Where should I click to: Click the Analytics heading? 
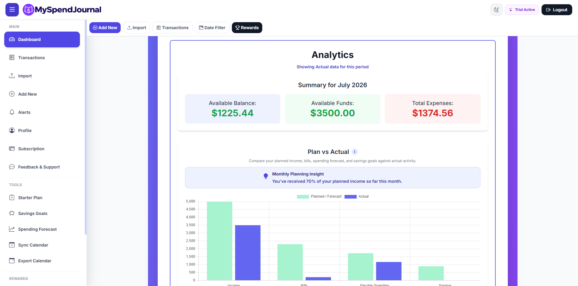(332, 55)
